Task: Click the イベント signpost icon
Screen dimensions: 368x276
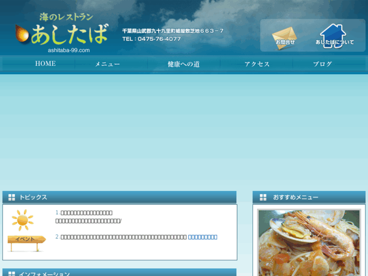Action: (26, 243)
